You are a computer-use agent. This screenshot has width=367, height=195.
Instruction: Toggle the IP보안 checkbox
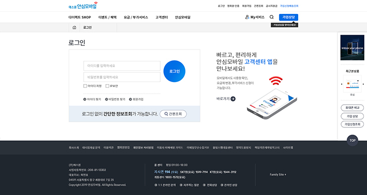(107, 86)
